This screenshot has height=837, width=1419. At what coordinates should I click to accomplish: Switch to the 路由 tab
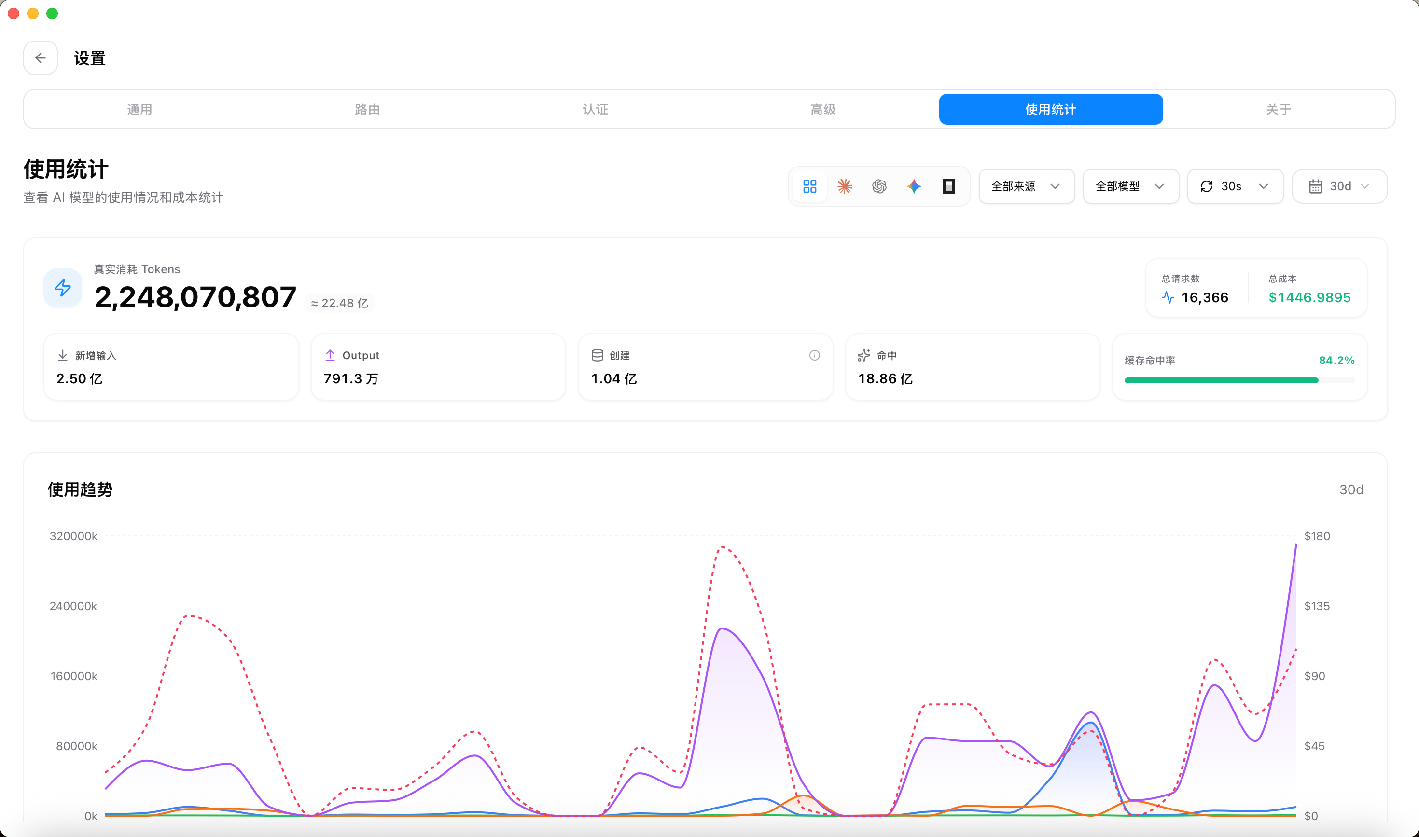[367, 109]
